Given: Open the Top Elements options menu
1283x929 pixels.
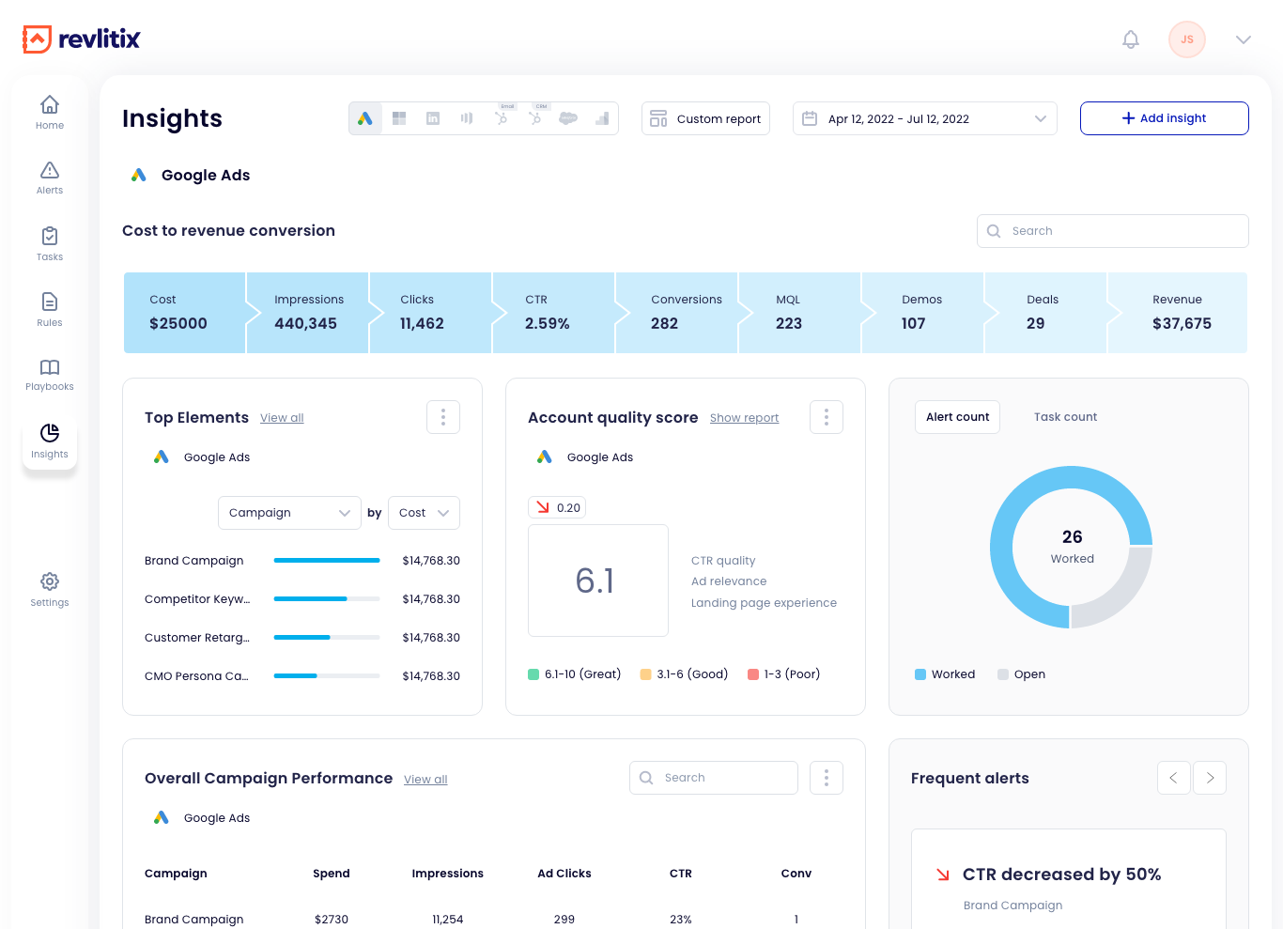Looking at the screenshot, I should [442, 416].
